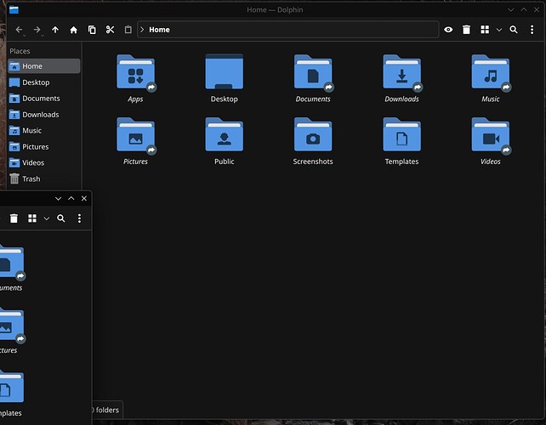Click the Home toolbar icon

[73, 30]
